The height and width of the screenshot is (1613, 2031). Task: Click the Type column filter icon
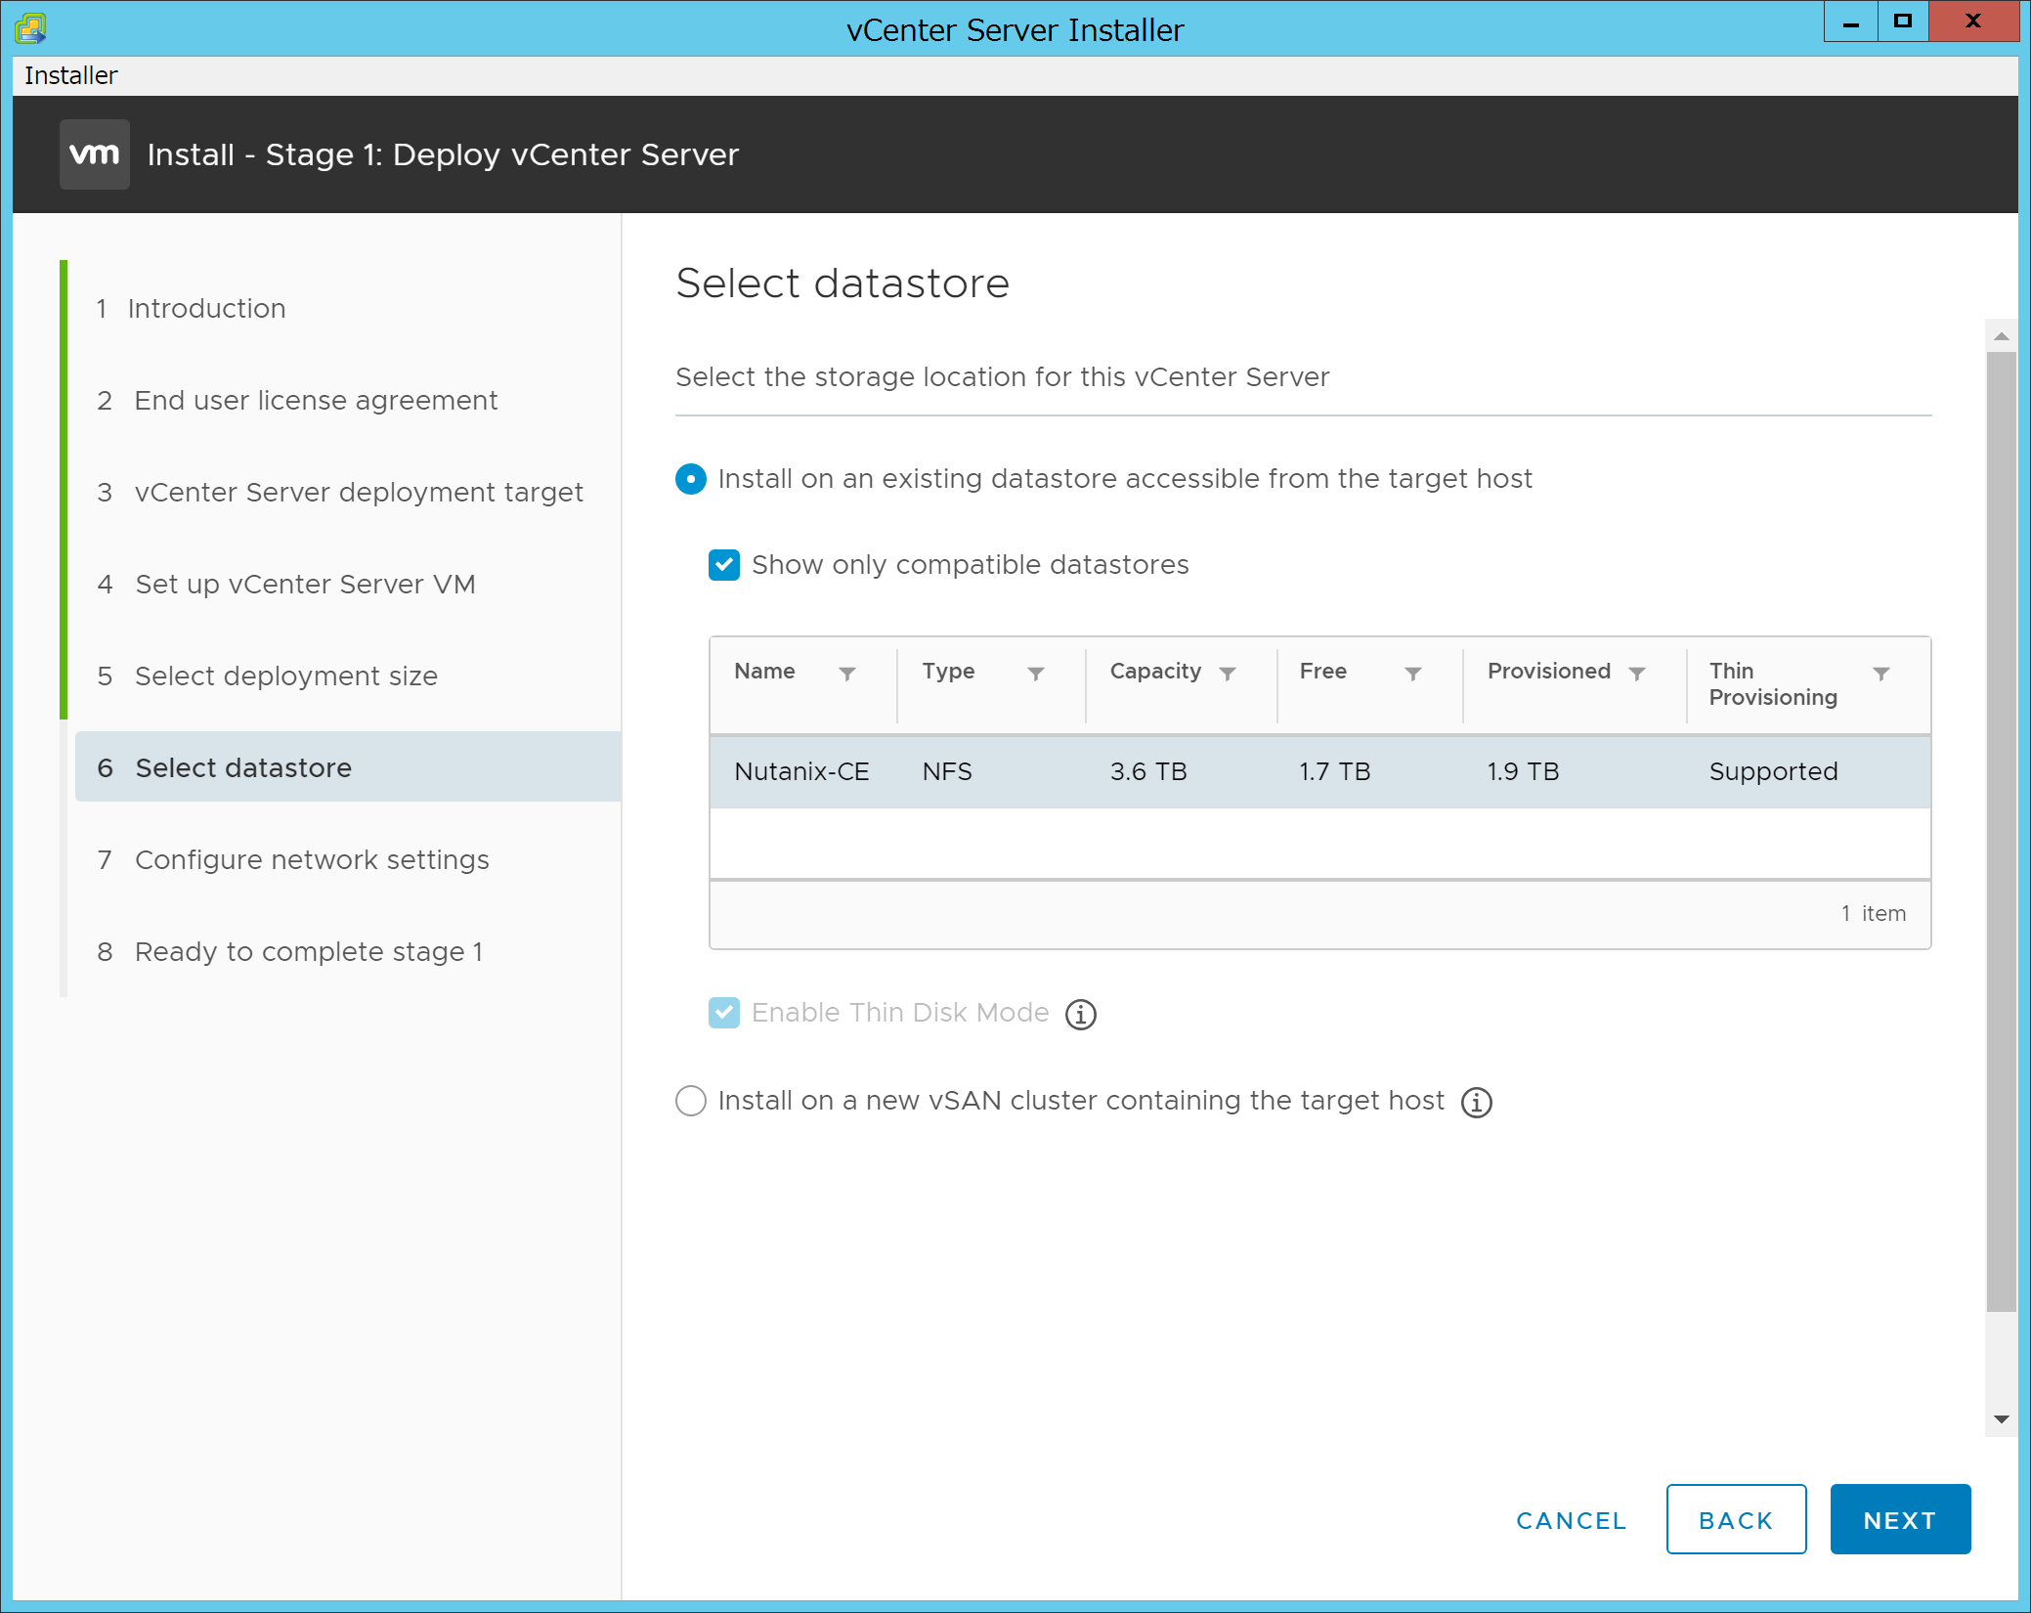click(x=1036, y=674)
